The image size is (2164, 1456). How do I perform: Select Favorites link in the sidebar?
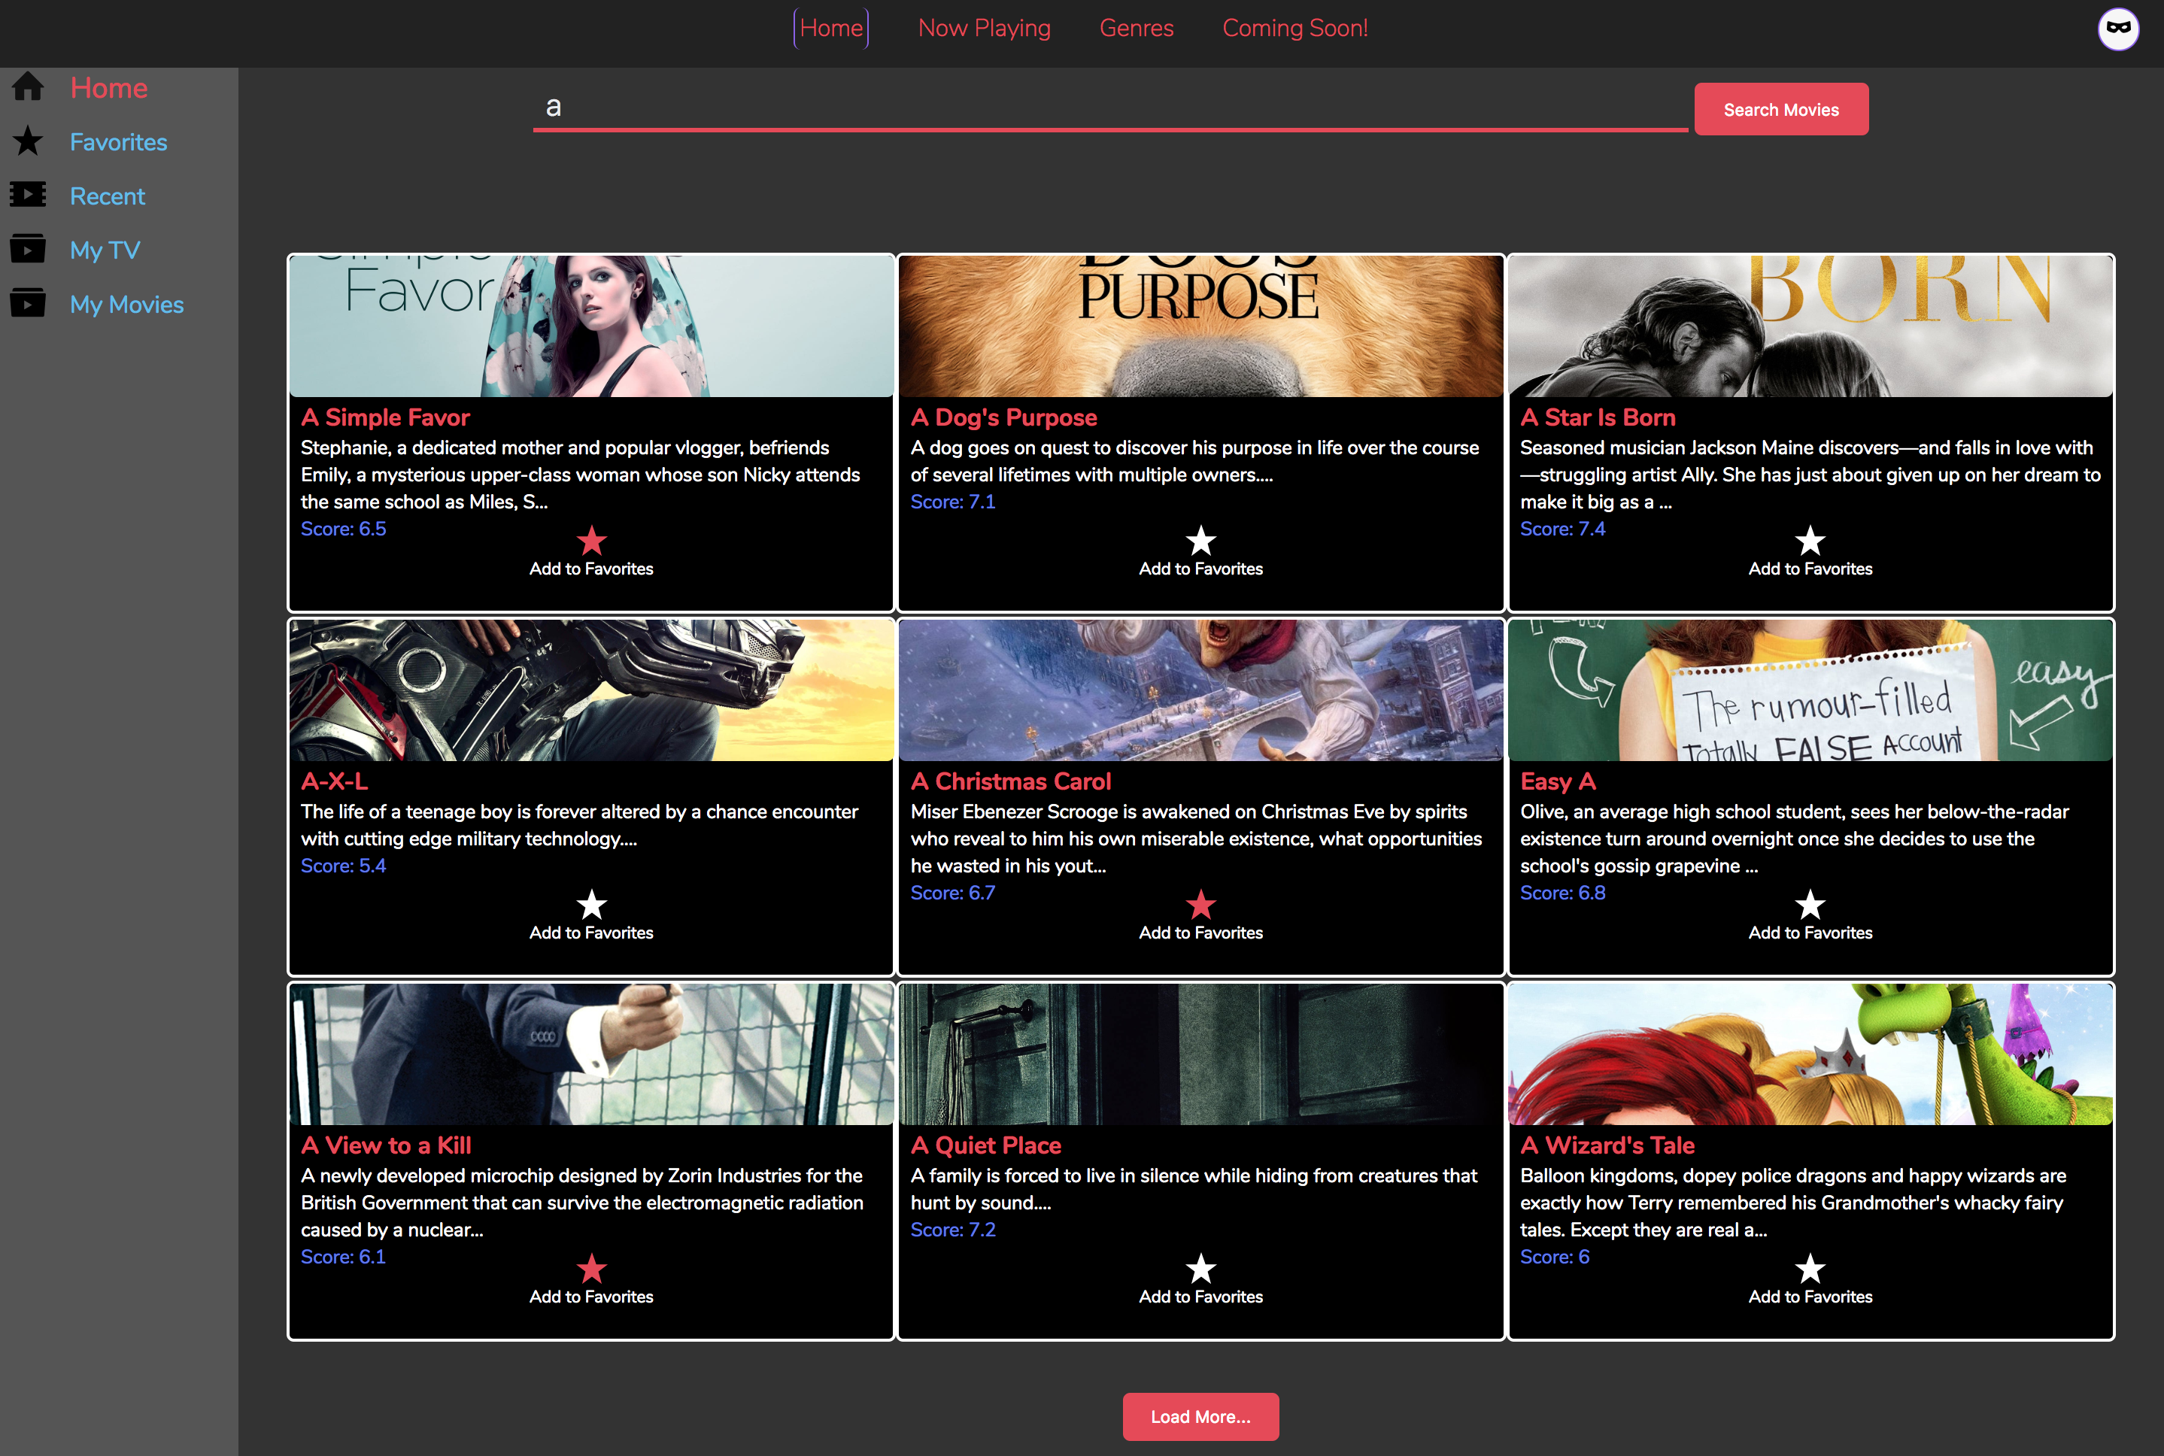[x=118, y=142]
